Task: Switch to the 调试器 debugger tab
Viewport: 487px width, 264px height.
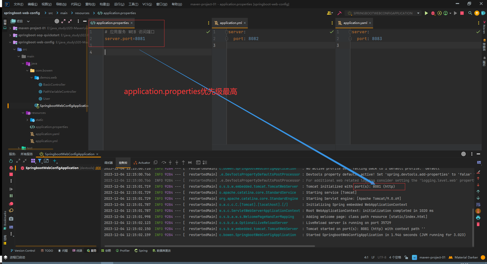Action: pos(108,163)
